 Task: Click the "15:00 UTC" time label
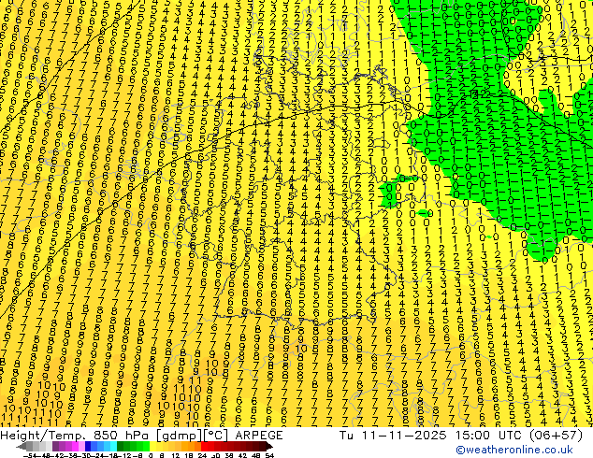[488, 436]
